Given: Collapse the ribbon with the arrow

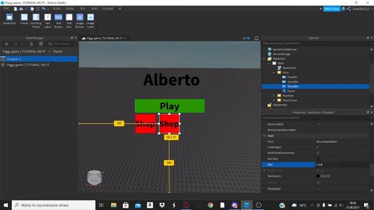Looking at the screenshot, I should [321, 9].
